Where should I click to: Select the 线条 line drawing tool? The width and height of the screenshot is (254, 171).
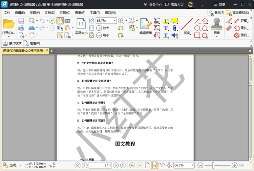[187, 26]
